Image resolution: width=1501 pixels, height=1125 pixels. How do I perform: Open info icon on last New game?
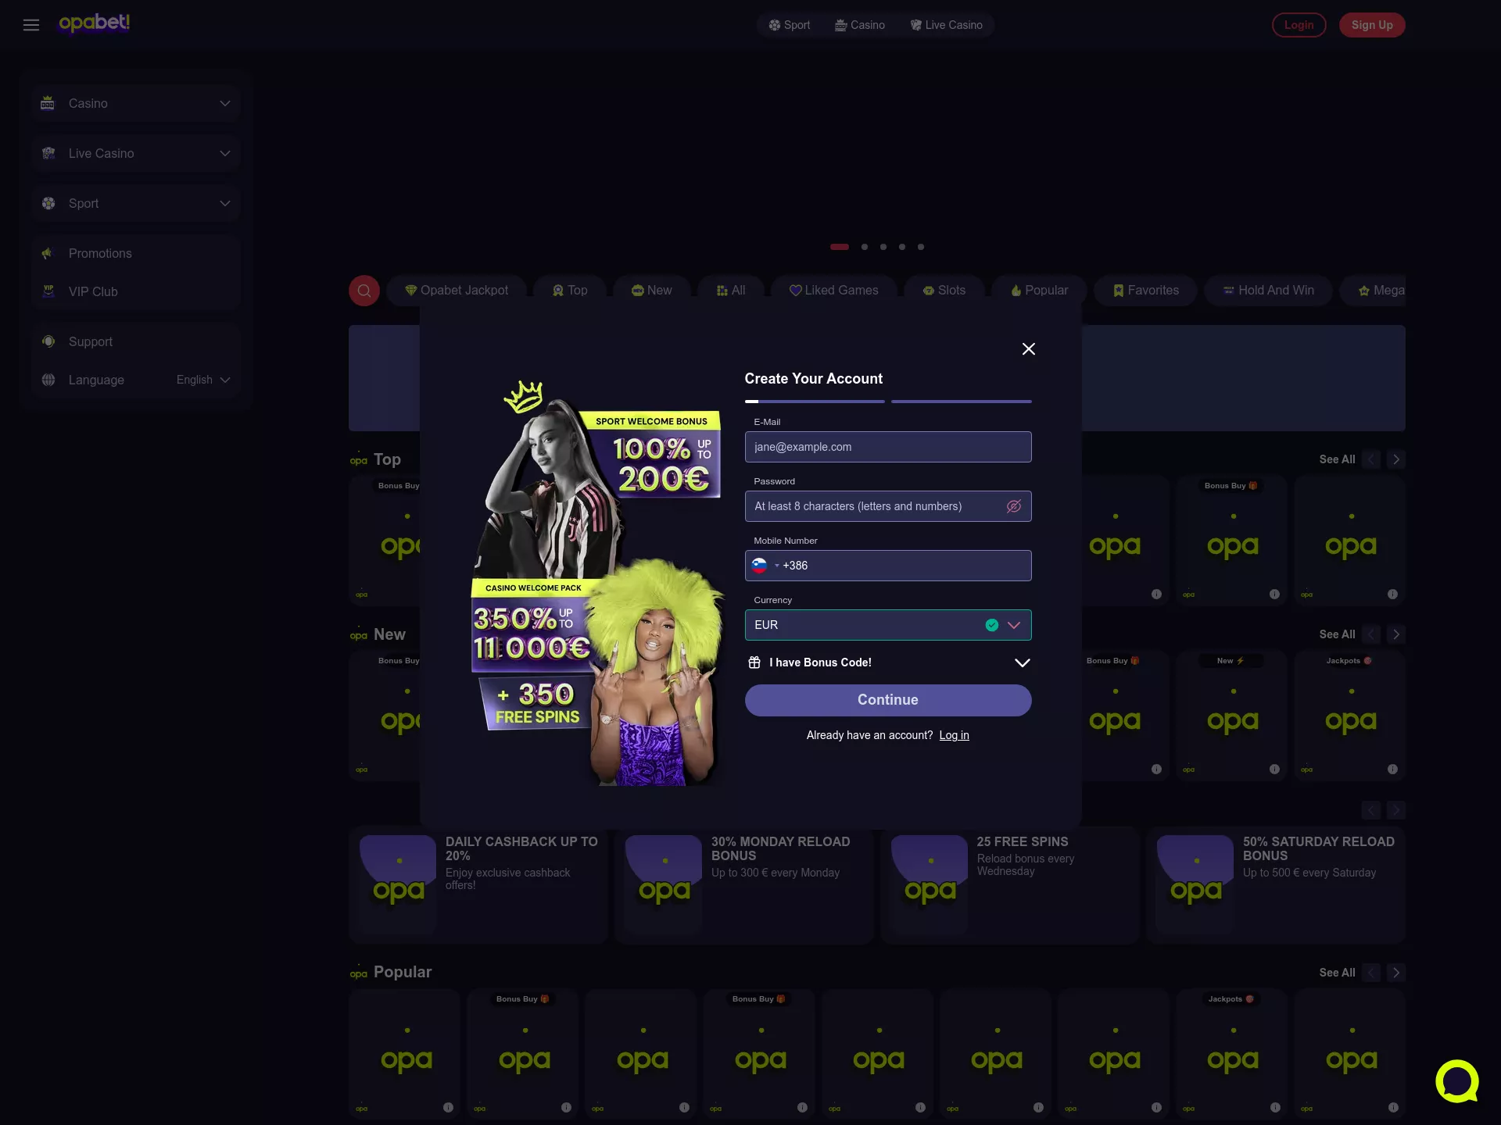pos(1392,769)
